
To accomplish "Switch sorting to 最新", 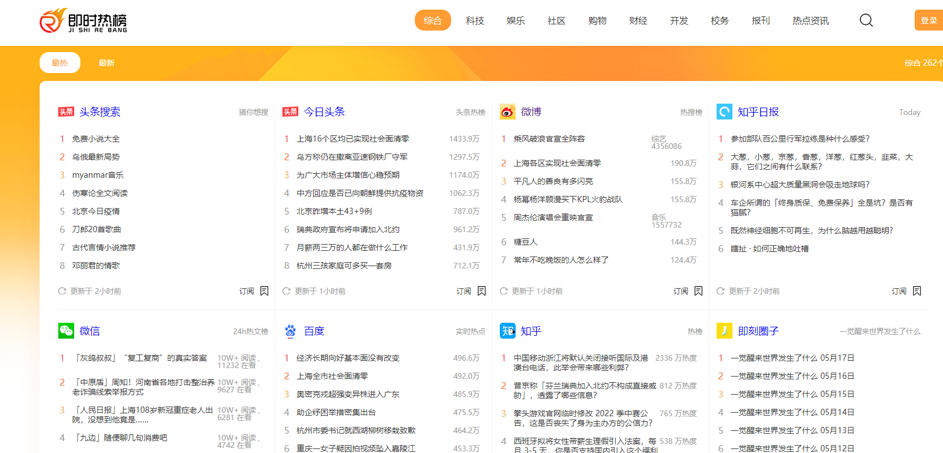I will point(106,63).
